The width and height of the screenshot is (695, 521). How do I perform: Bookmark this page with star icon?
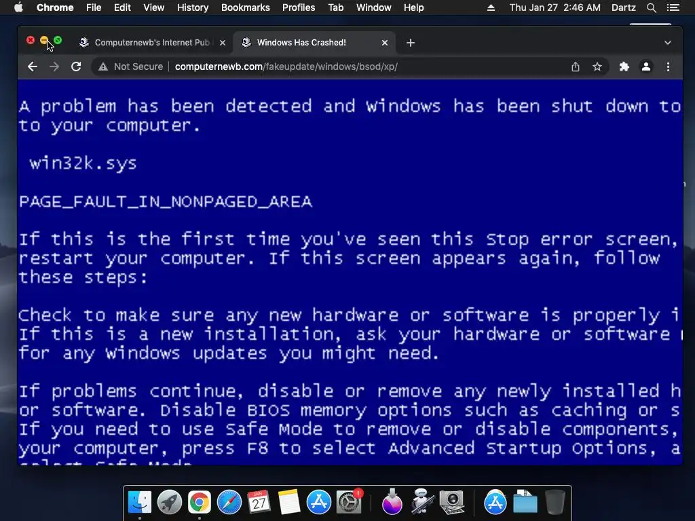(x=597, y=66)
